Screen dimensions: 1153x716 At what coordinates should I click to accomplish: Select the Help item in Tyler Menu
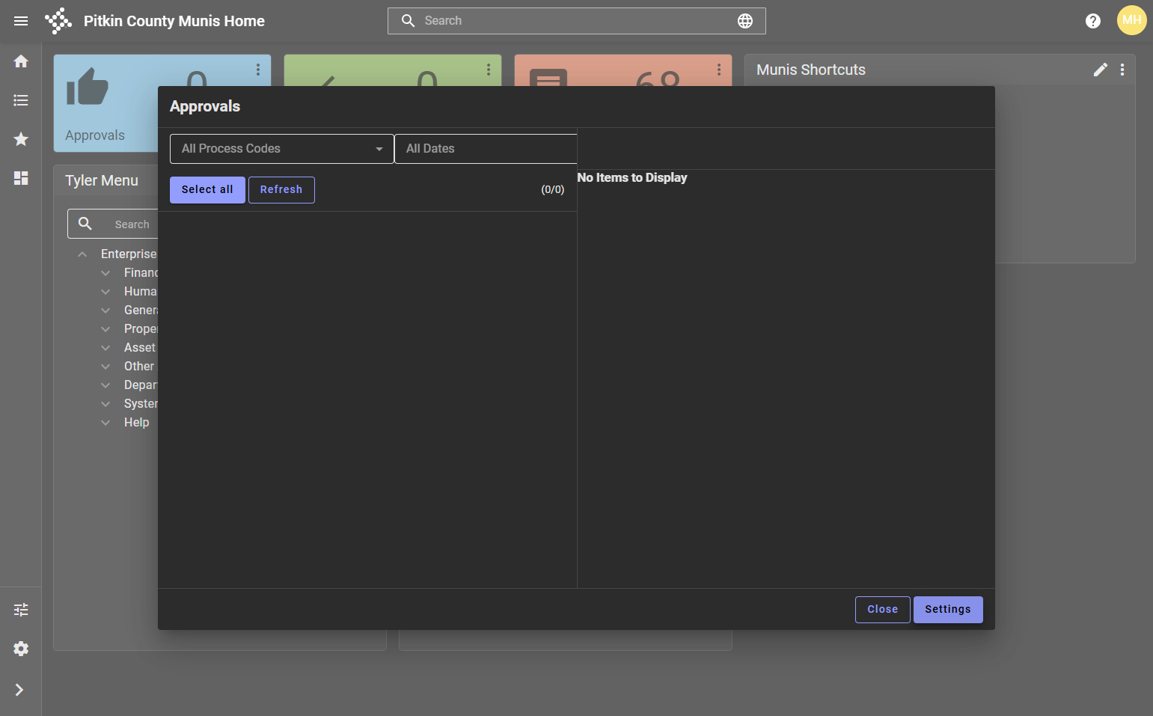tap(136, 423)
